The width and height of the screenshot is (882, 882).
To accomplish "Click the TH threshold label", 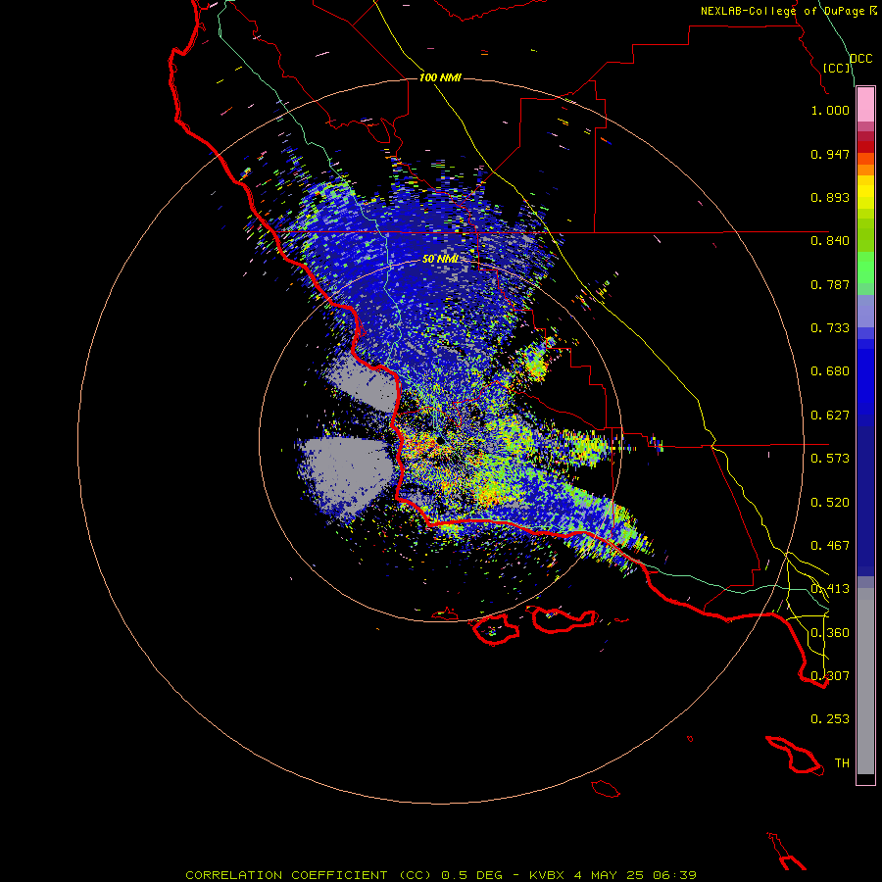I will (842, 763).
